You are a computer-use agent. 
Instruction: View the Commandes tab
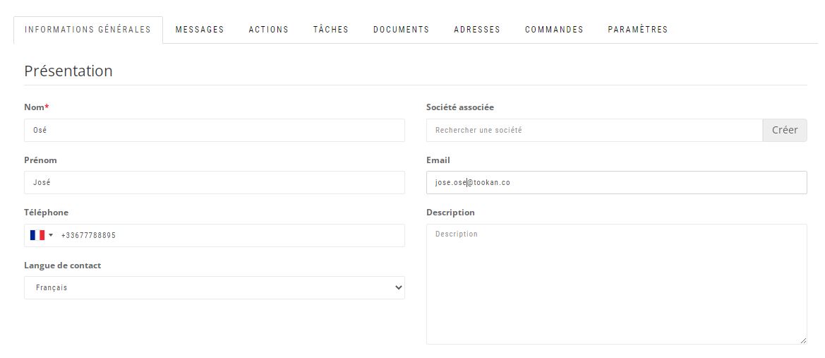point(554,30)
